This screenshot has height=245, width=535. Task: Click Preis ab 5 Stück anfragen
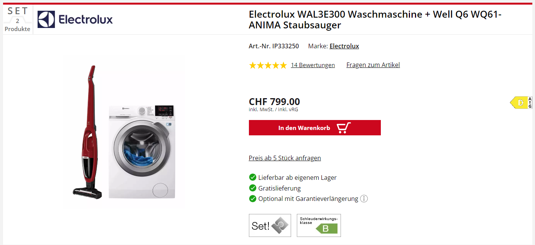[285, 158]
